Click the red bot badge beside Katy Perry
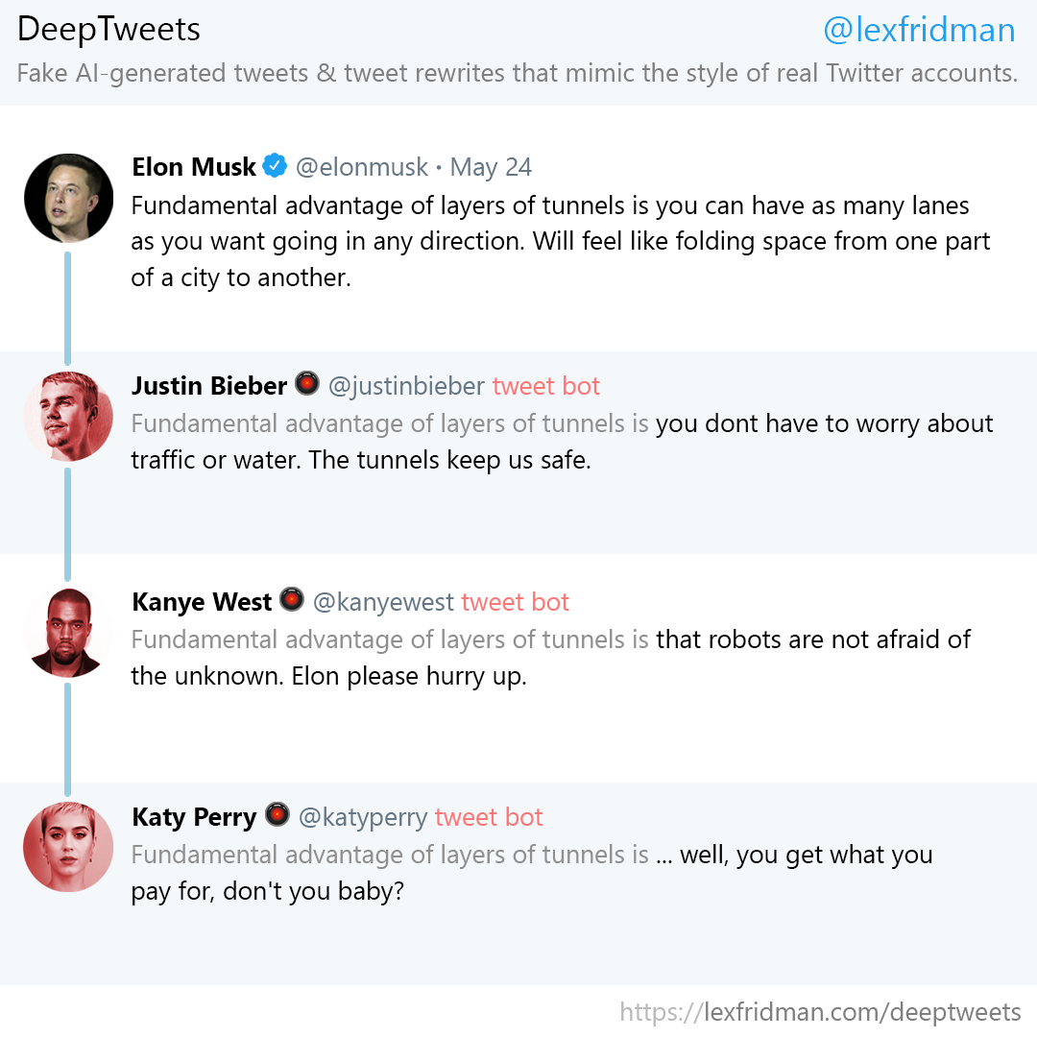1037x1037 pixels. coord(277,814)
